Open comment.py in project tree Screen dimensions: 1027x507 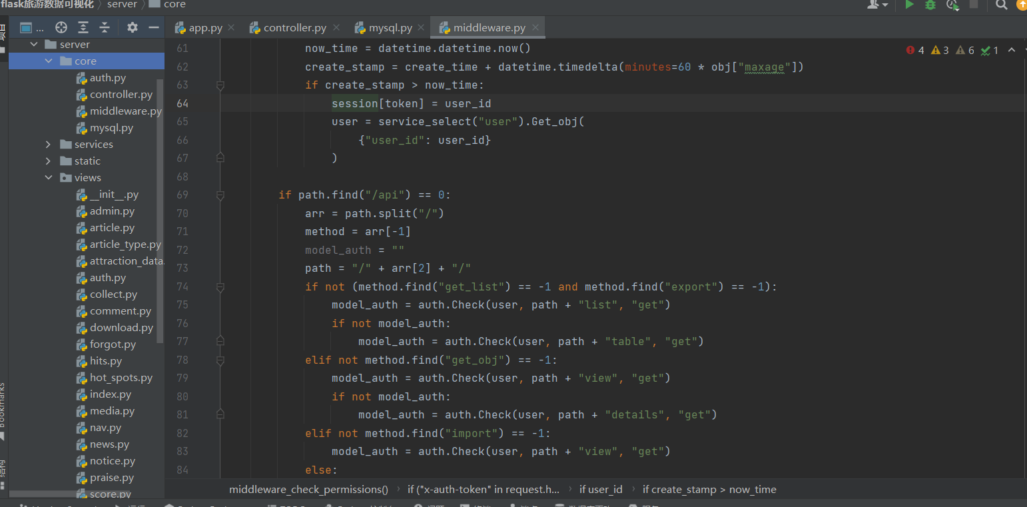113,311
